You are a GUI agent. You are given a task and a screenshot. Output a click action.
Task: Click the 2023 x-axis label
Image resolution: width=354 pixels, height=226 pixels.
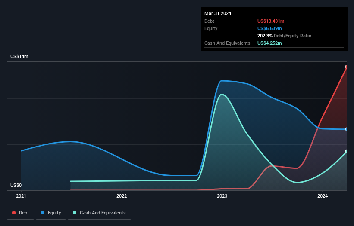click(222, 196)
